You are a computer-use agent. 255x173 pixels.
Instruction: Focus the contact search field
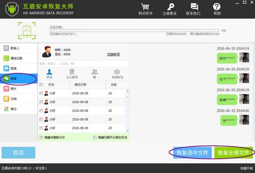tap(84, 64)
